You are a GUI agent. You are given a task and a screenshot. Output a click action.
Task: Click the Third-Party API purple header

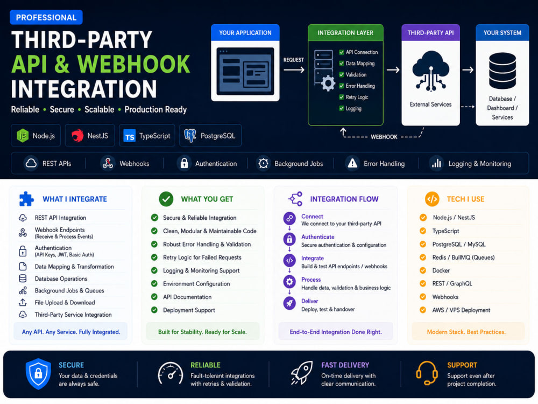(430, 33)
